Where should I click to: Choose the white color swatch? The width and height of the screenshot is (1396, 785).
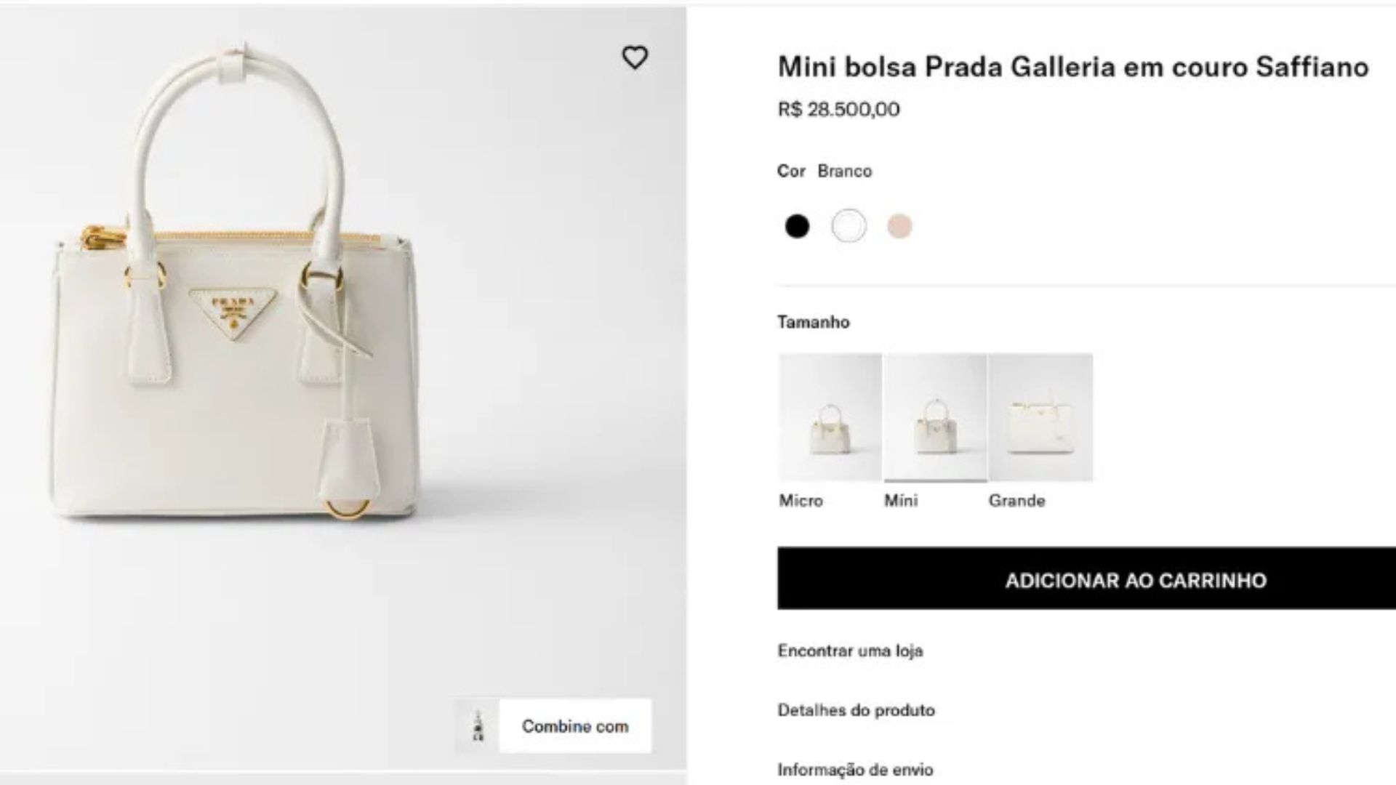tap(849, 226)
